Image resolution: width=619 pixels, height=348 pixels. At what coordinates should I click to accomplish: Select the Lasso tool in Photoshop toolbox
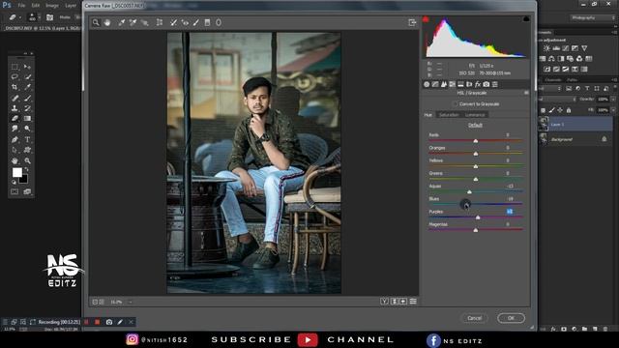(15, 76)
